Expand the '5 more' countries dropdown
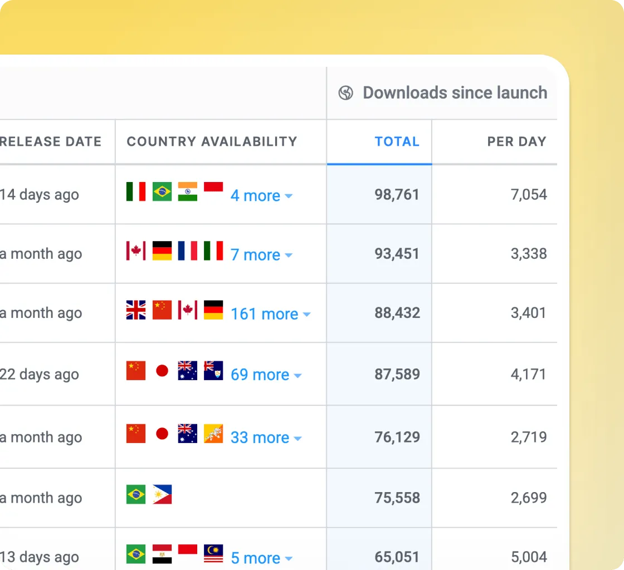Viewport: 624px width, 570px height. 261,558
